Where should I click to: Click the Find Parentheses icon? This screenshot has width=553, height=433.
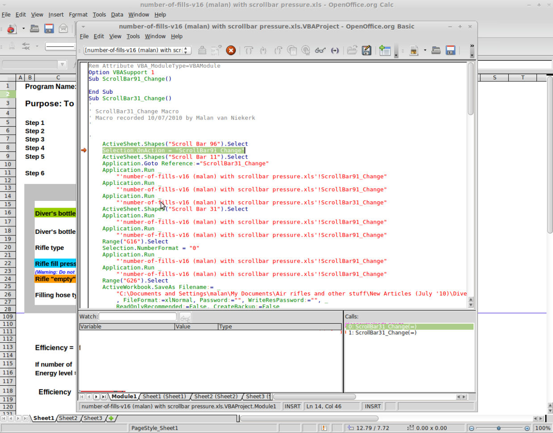pos(335,50)
